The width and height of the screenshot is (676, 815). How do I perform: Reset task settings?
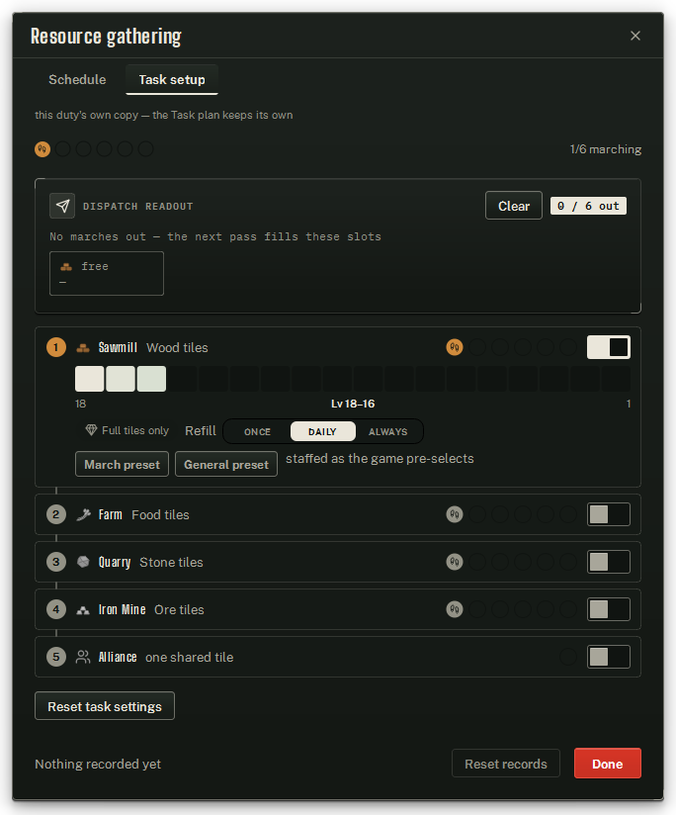tap(105, 706)
